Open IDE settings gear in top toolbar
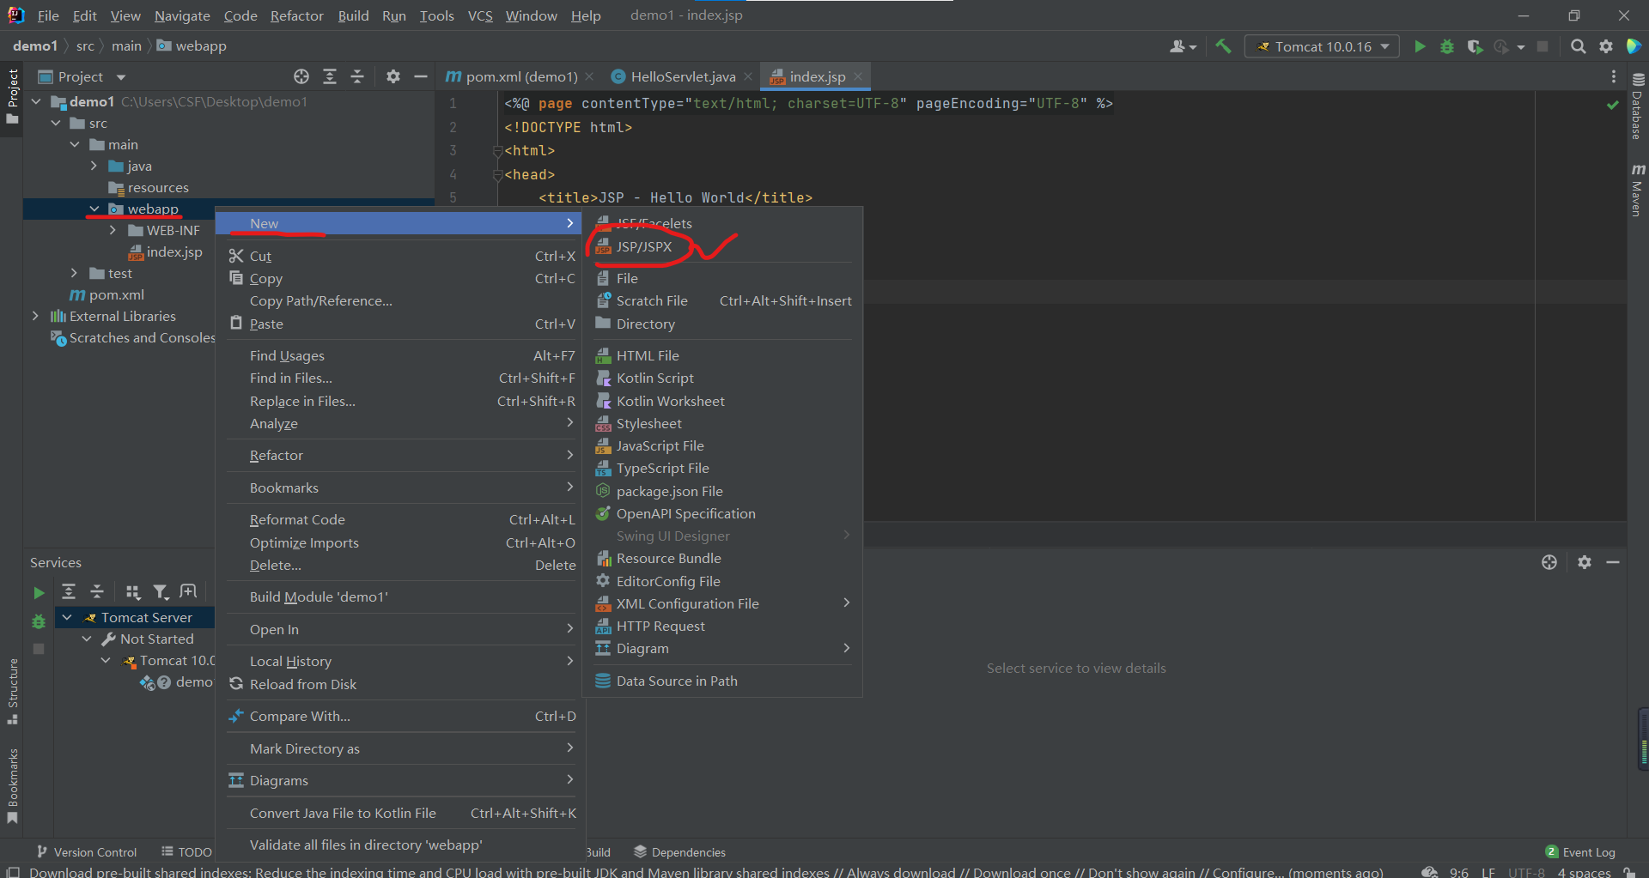The height and width of the screenshot is (878, 1649). [1606, 46]
